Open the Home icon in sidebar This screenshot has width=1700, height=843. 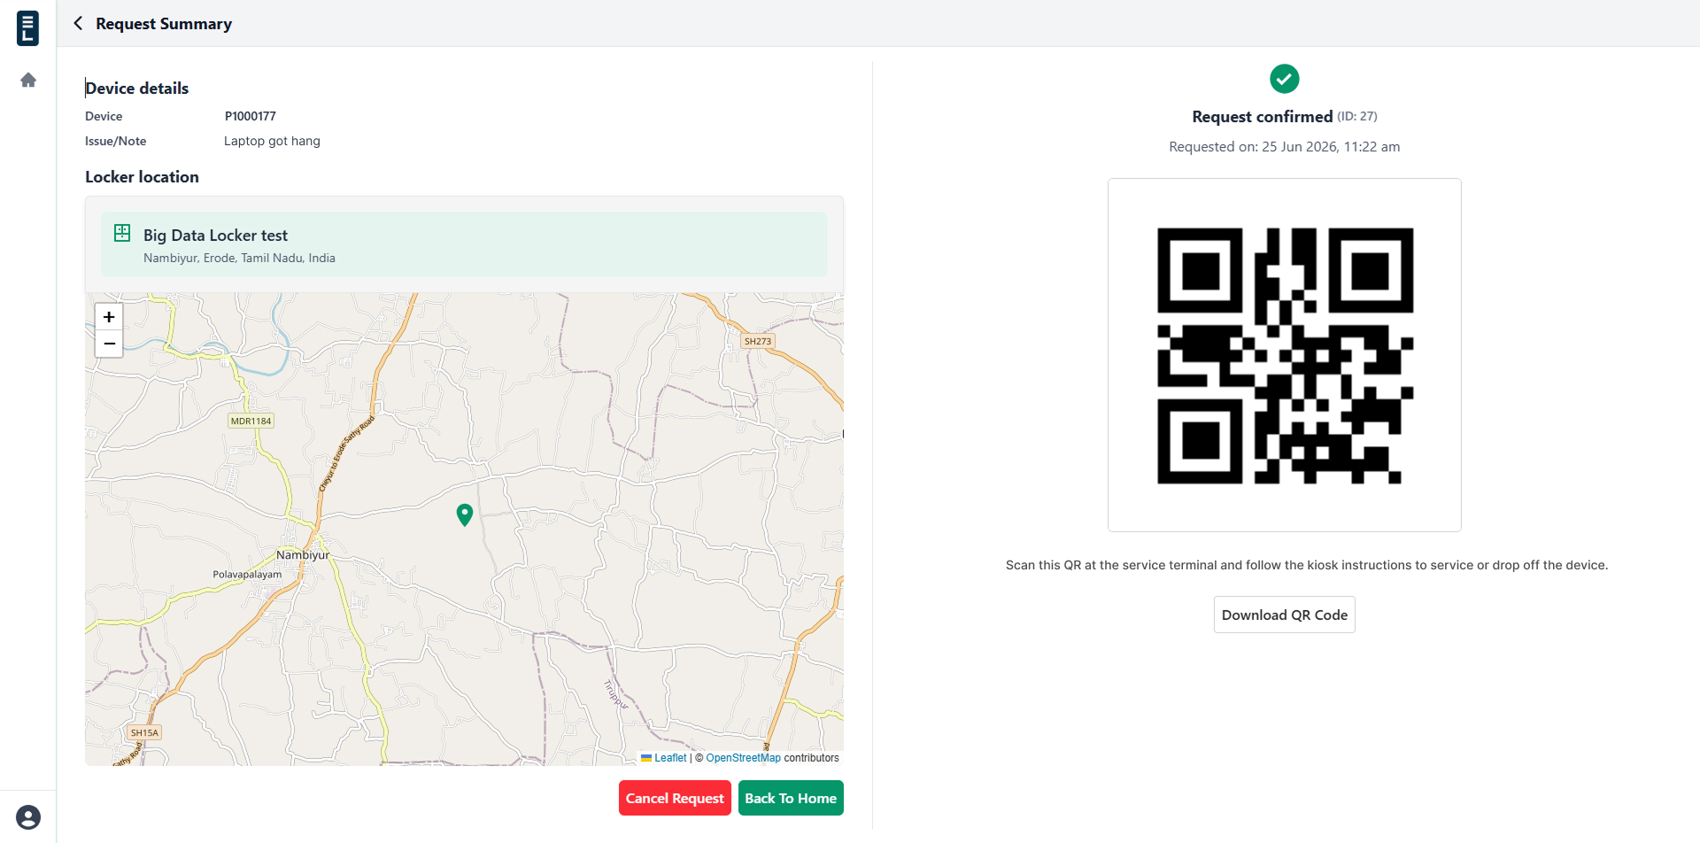[x=28, y=81]
